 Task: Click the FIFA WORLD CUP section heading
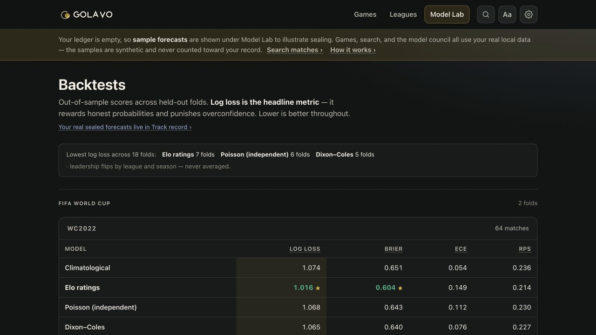point(84,203)
